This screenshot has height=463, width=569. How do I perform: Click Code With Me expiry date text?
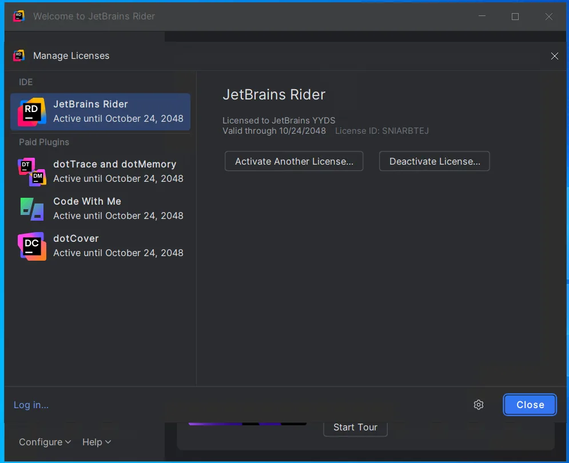pos(118,216)
